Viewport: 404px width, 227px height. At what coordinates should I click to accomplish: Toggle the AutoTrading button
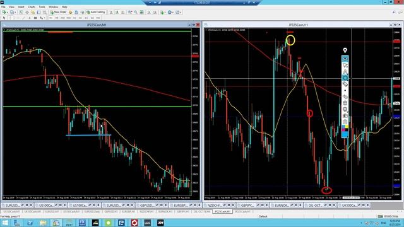pyautogui.click(x=95, y=12)
